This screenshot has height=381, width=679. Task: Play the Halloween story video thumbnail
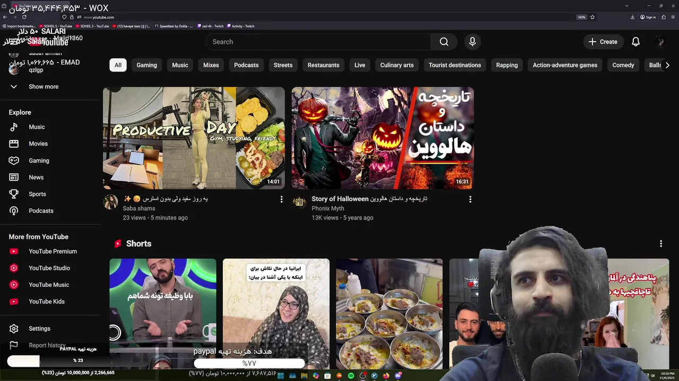click(382, 138)
